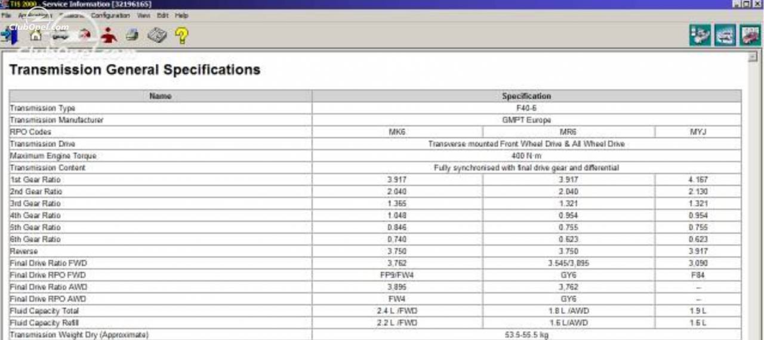Viewport: 764px width, 340px height.
Task: Select the F84 final drive RPO
Action: [698, 275]
